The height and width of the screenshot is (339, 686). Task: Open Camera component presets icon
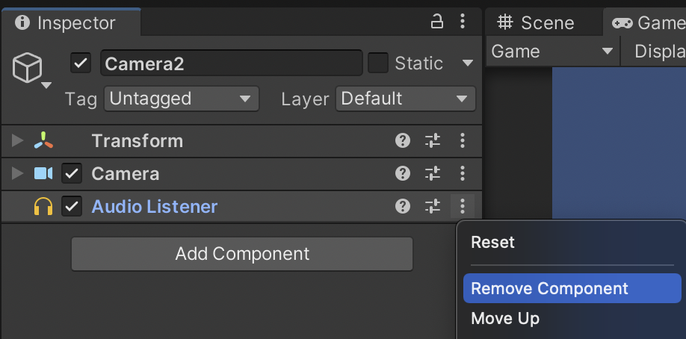[x=433, y=173]
